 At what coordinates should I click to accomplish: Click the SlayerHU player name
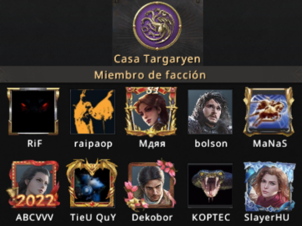point(267,218)
